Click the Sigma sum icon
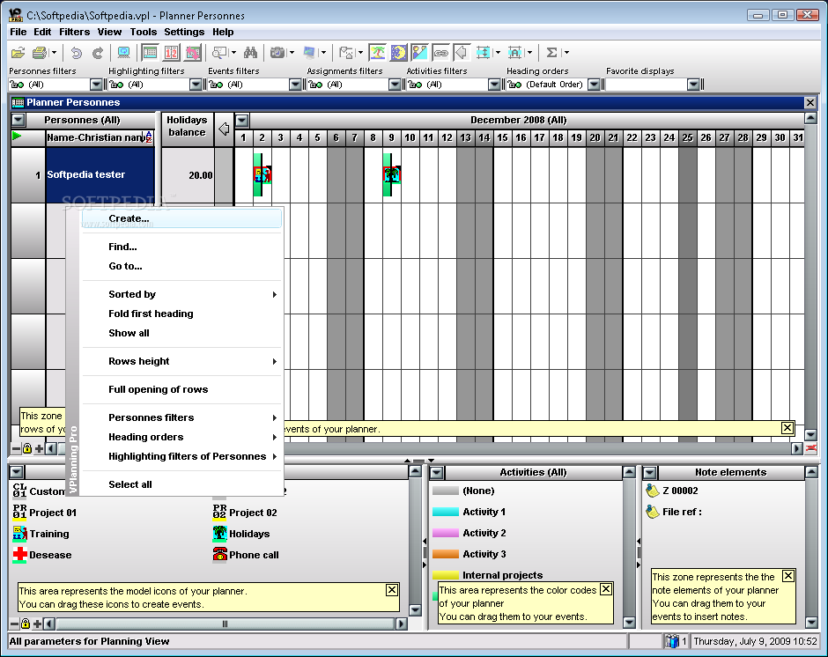 (551, 53)
